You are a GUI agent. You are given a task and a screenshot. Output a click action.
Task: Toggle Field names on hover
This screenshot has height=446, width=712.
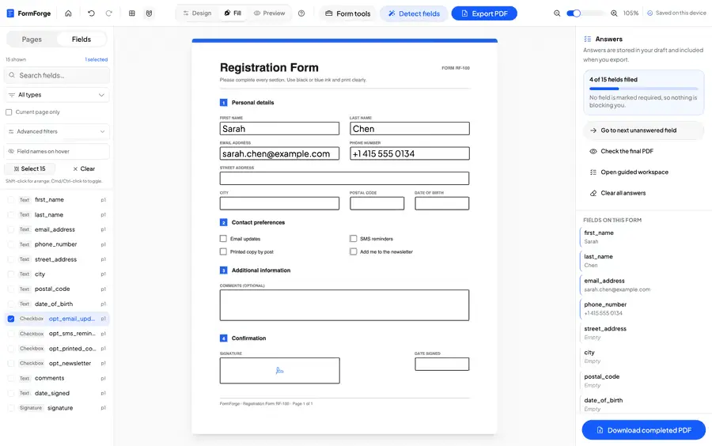click(57, 152)
